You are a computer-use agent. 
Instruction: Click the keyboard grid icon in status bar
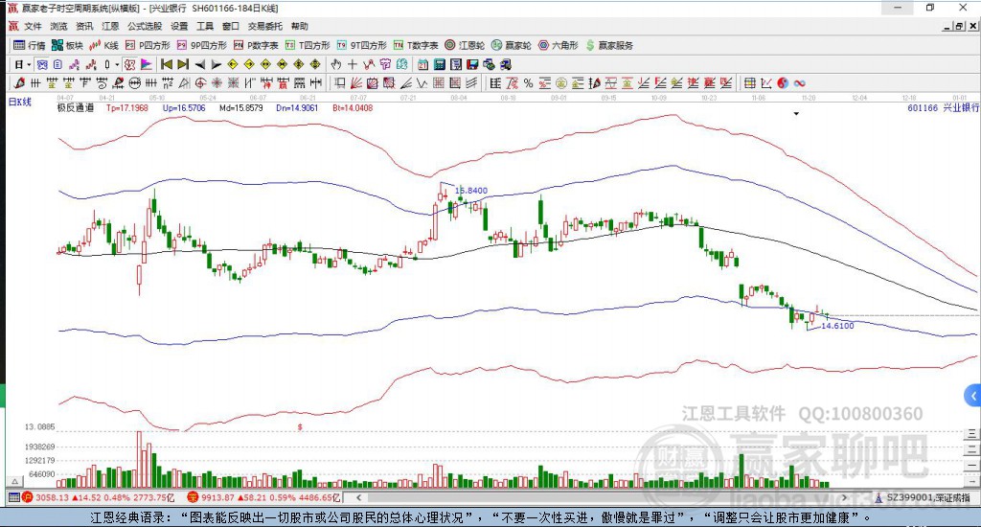point(13,497)
